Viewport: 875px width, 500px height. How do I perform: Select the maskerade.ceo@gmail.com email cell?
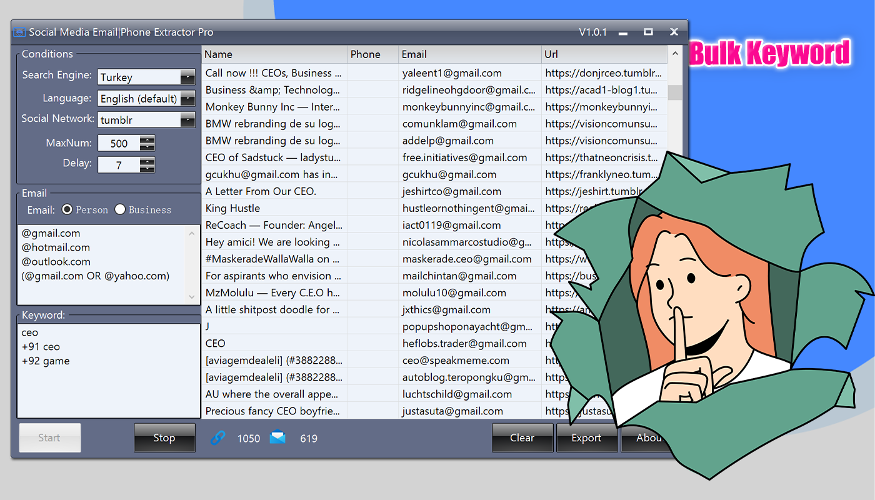pos(470,259)
